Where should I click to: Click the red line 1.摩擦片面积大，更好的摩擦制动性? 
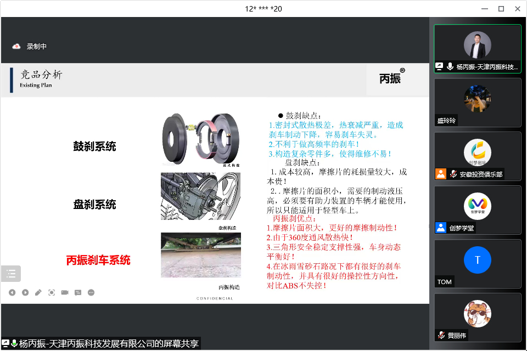pyautogui.click(x=332, y=228)
